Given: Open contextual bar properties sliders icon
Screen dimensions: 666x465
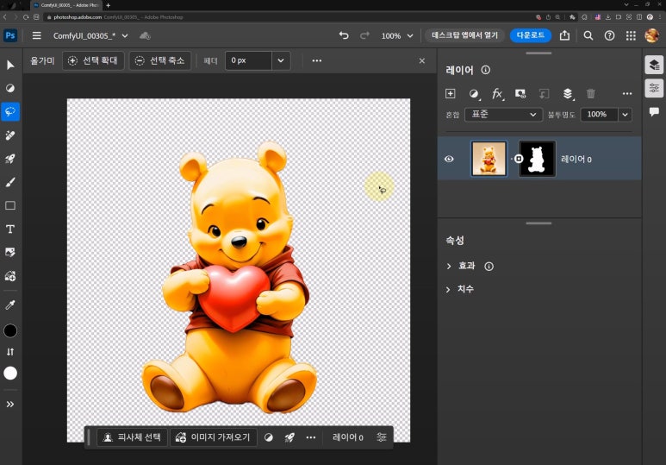Looking at the screenshot, I should (x=382, y=437).
